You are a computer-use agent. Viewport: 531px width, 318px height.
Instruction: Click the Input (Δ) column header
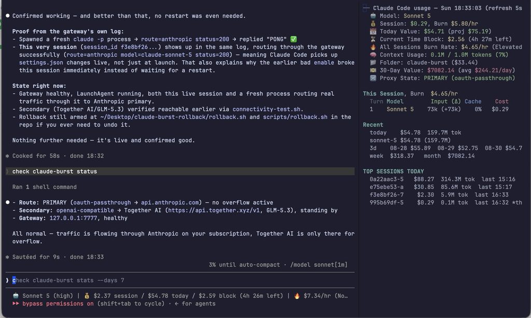pos(445,102)
